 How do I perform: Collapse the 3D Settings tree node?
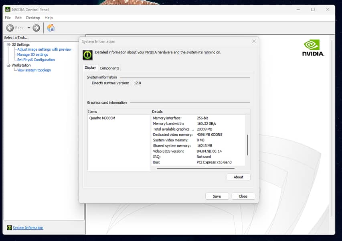click(x=8, y=45)
